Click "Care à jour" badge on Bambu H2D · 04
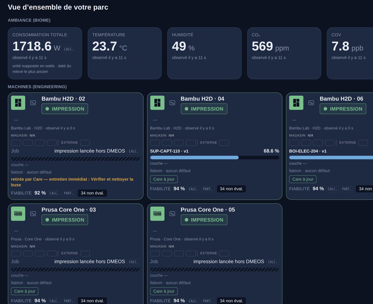The height and width of the screenshot is (304, 373). coord(164,179)
